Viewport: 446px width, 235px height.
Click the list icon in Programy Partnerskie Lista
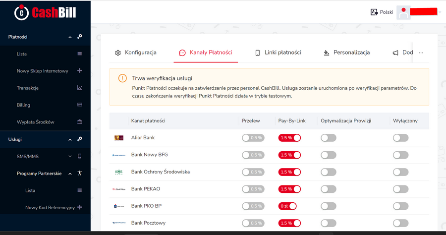(x=80, y=190)
